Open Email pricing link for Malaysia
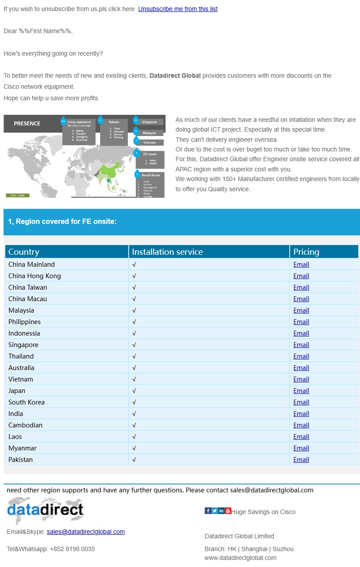Viewport: 360px width, 567px height. pyautogui.click(x=301, y=310)
